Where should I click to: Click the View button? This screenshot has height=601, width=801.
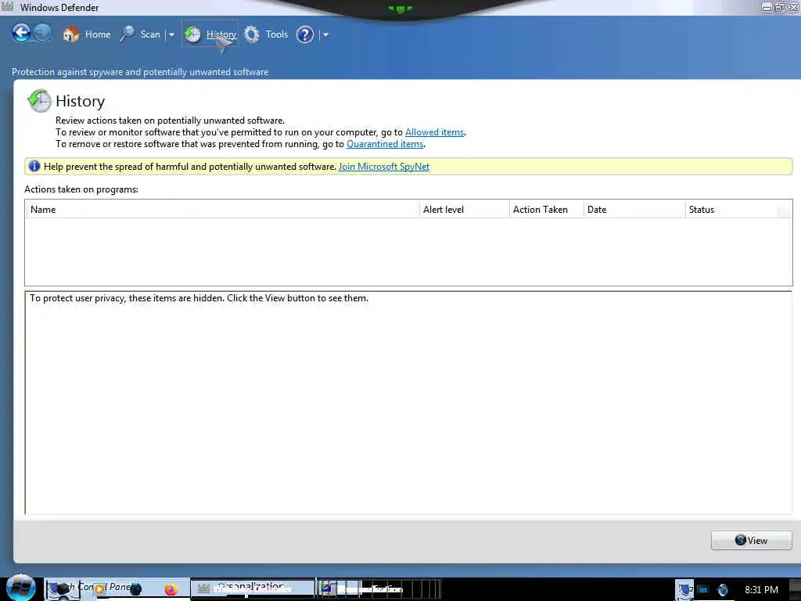(x=752, y=540)
